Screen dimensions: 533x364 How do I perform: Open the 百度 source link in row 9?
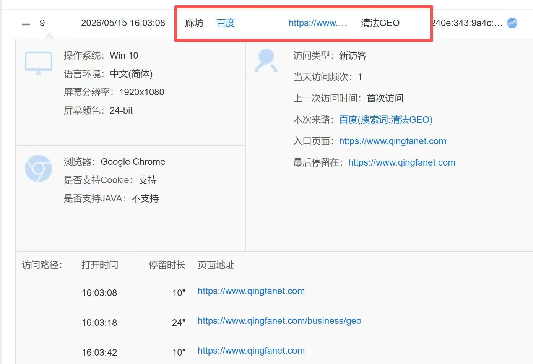(x=226, y=23)
